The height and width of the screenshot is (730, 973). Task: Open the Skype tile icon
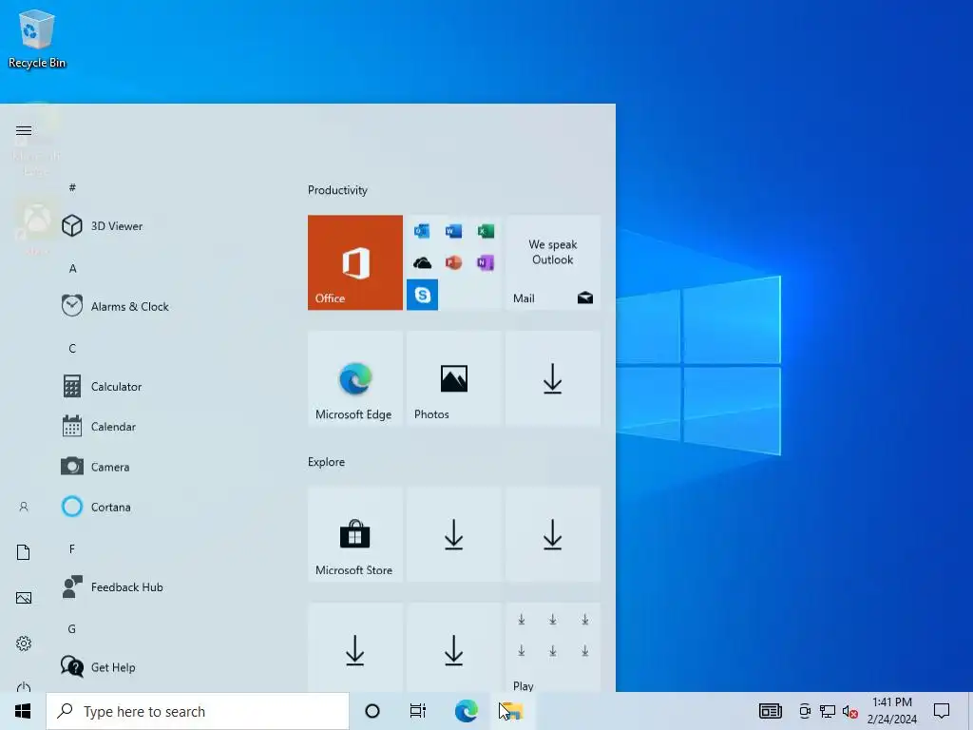point(422,295)
